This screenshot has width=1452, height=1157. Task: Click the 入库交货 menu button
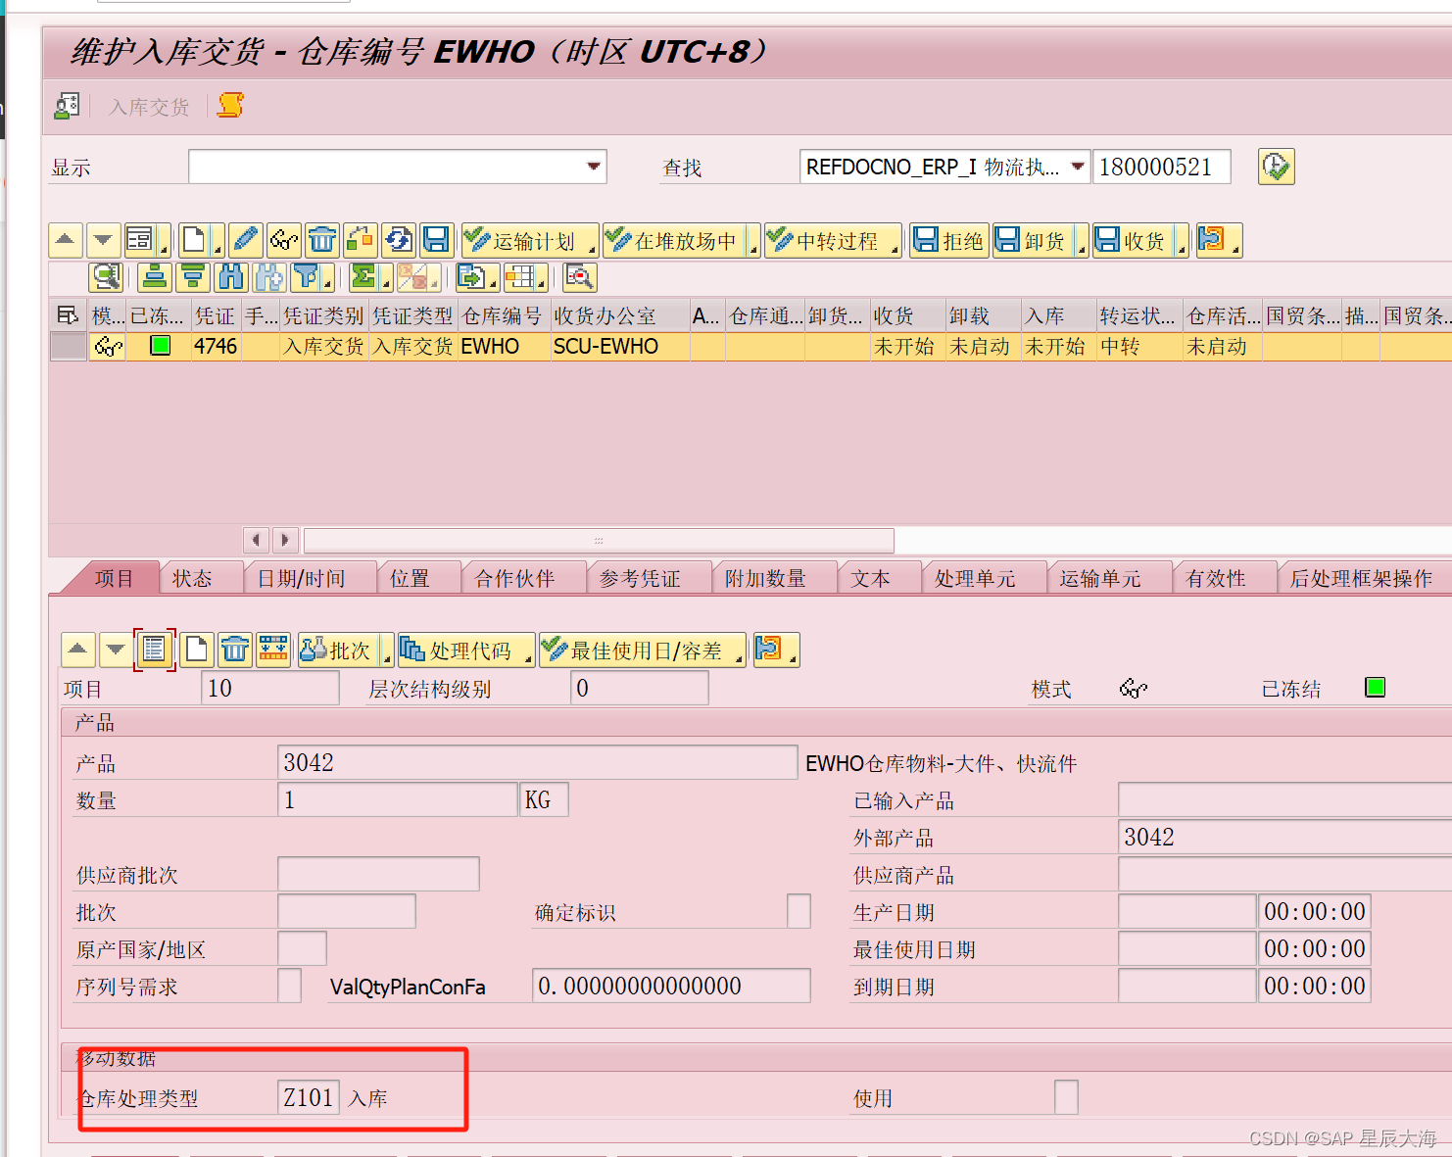point(149,107)
